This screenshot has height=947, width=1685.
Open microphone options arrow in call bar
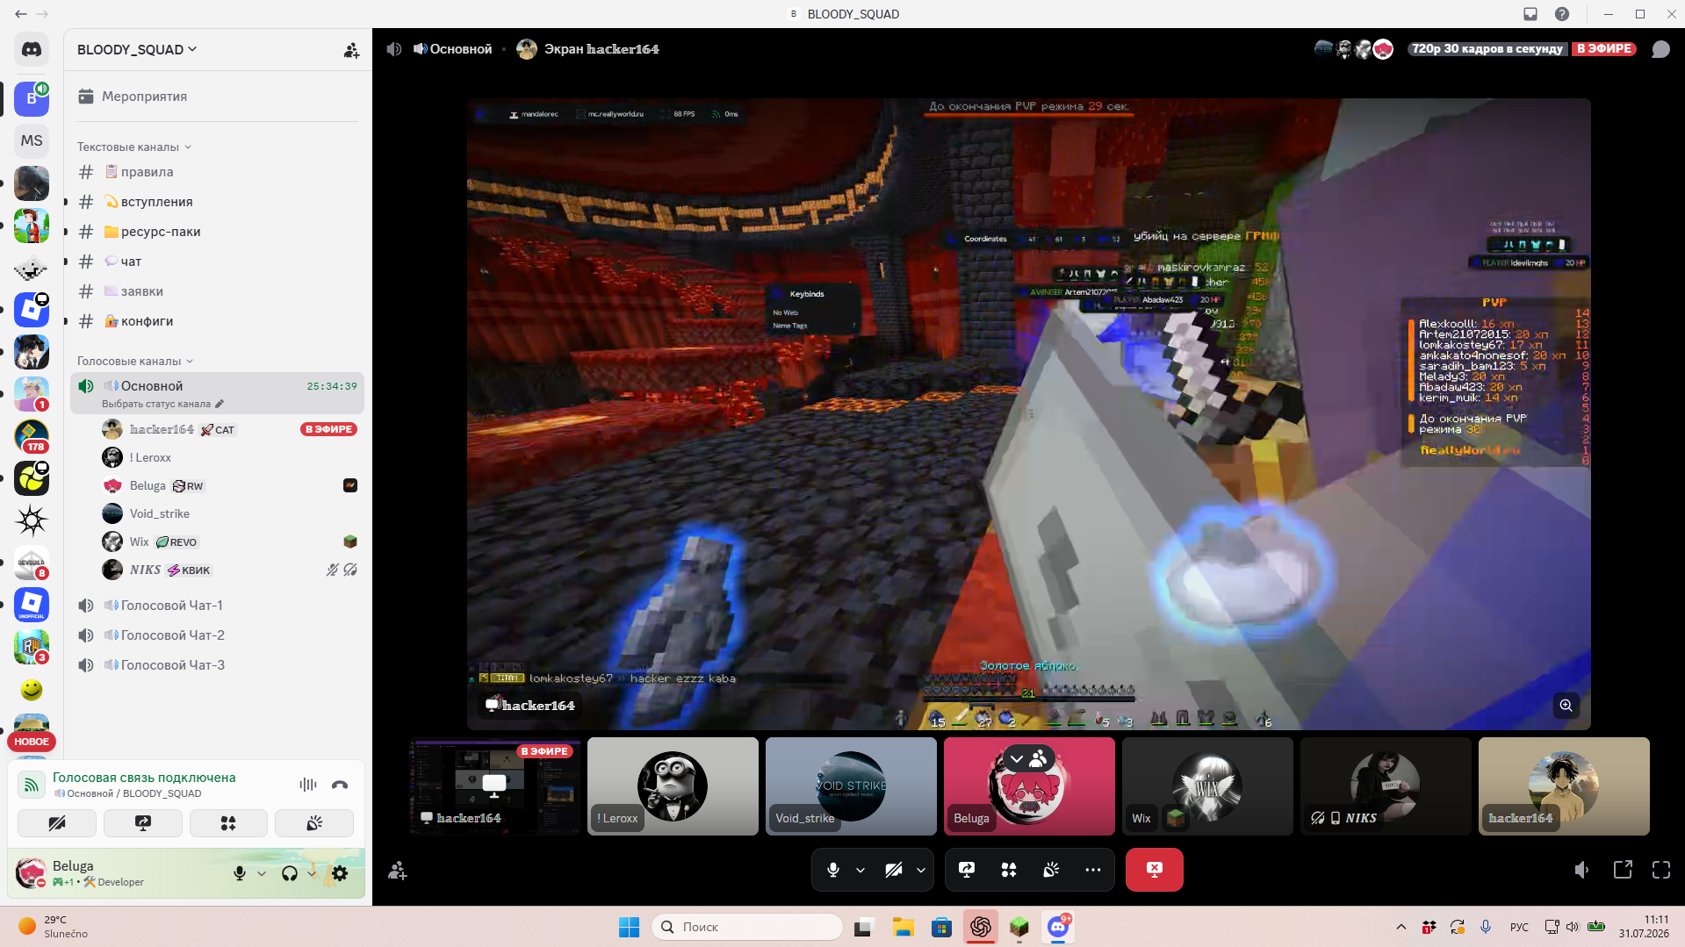pyautogui.click(x=861, y=870)
